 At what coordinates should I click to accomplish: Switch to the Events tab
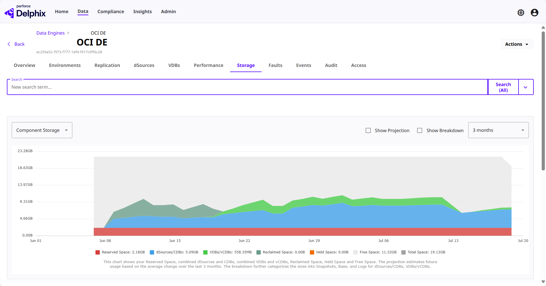(x=304, y=65)
